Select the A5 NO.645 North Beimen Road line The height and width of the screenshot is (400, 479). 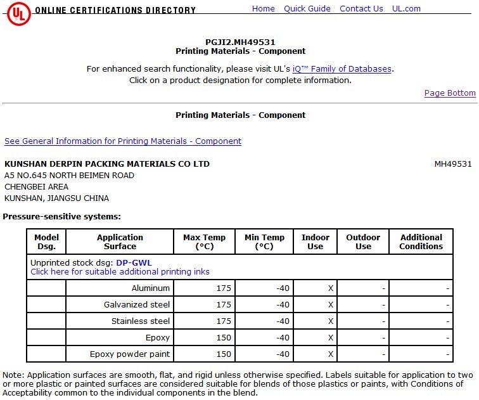[69, 176]
